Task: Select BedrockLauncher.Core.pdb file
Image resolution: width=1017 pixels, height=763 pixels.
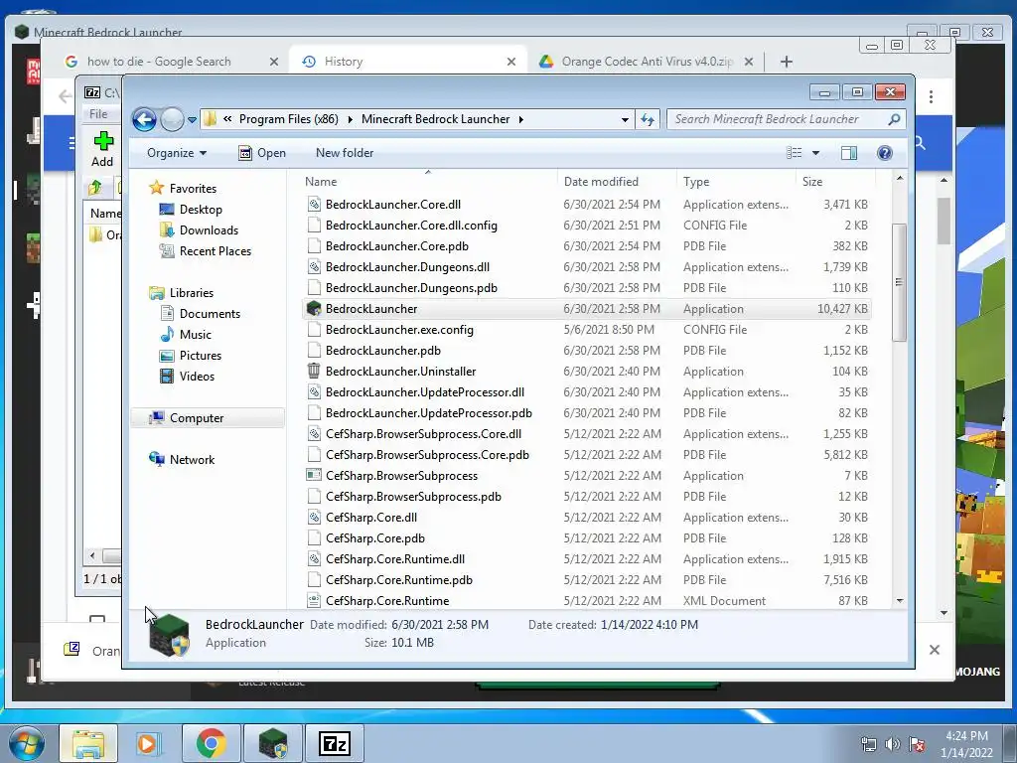Action: [397, 246]
